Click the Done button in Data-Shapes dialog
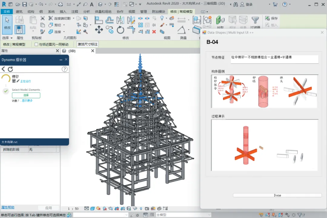The width and height of the screenshot is (327, 218). tap(277, 195)
